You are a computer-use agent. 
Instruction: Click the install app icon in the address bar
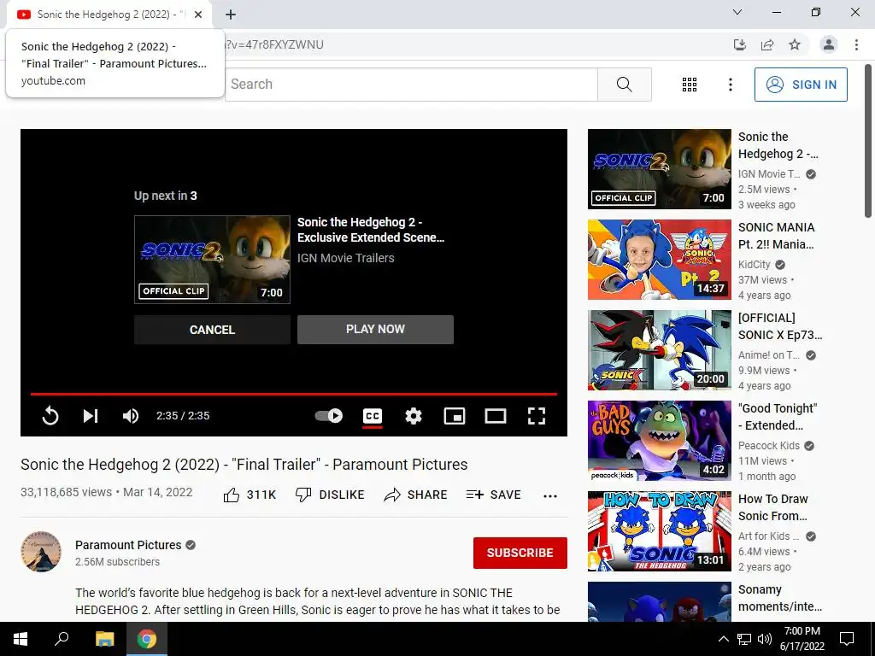(739, 44)
